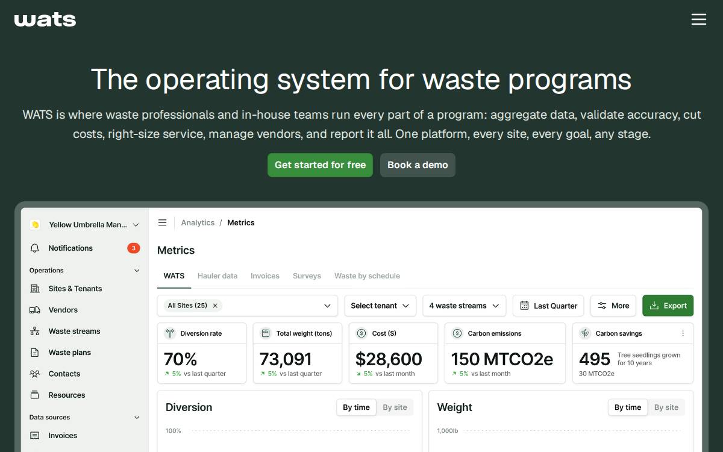Open Carbon savings card options menu
This screenshot has height=452, width=723.
683,333
